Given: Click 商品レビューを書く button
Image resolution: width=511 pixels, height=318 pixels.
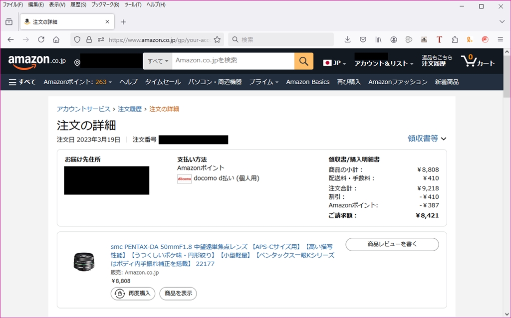Looking at the screenshot, I should [x=392, y=244].
